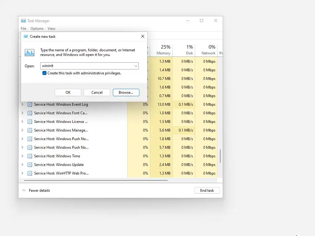
Task: Click the Create new task dialog title icon
Action: tap(26, 36)
